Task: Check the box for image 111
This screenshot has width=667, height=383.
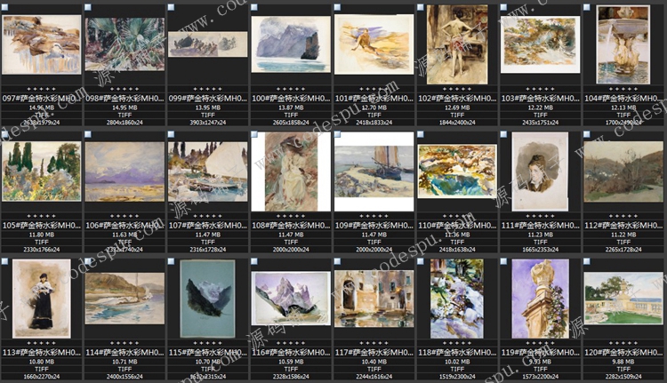Action: 503,134
